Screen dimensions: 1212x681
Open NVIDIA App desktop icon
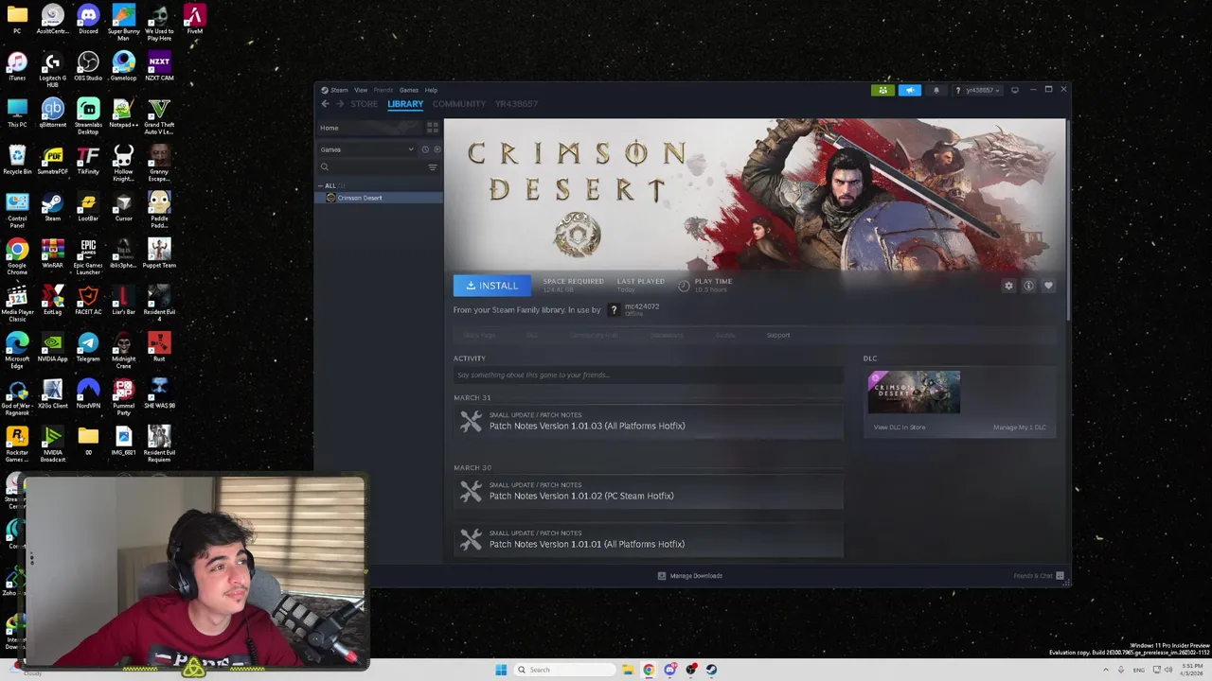tap(52, 347)
